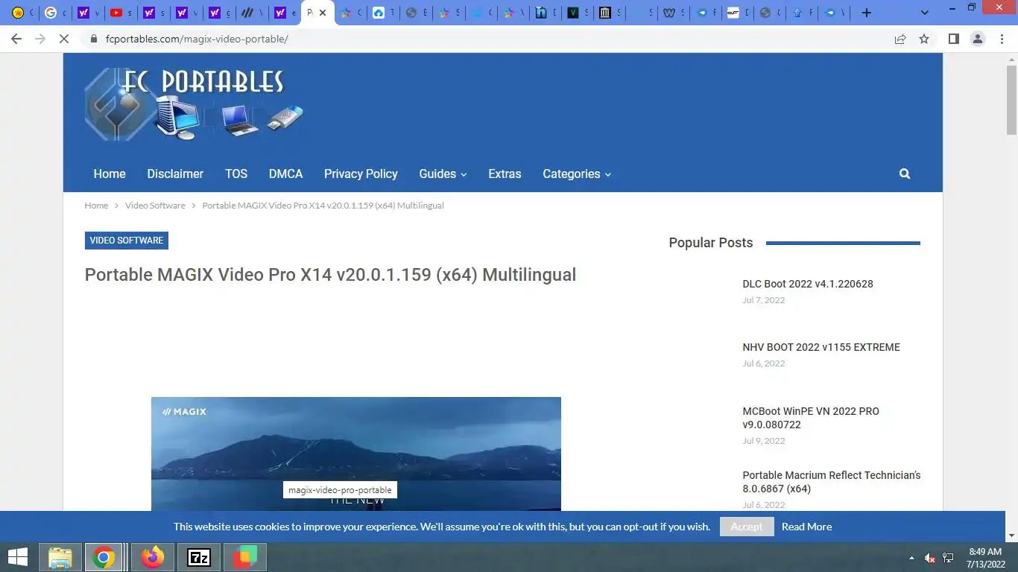Open the Chrome side panel icon
The width and height of the screenshot is (1018, 572).
pyautogui.click(x=953, y=39)
